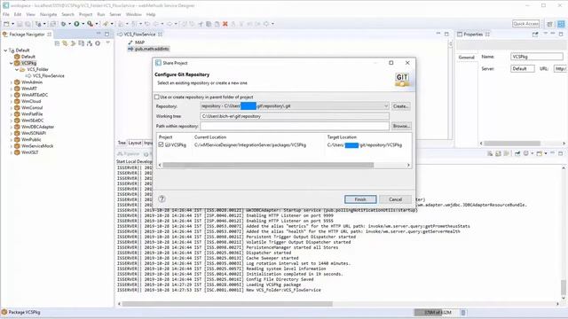This screenshot has width=568, height=319.
Task: Open the Server menu
Action: point(115,14)
